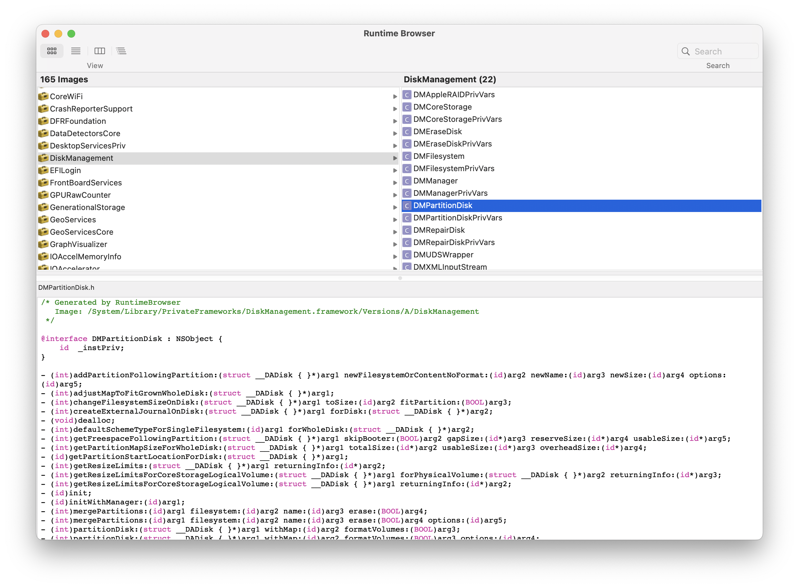Image resolution: width=799 pixels, height=588 pixels.
Task: Click the '165 Images' column header
Action: (64, 79)
